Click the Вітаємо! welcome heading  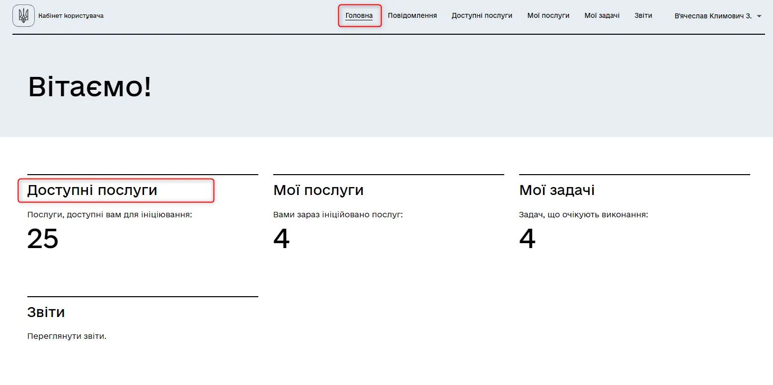[x=90, y=87]
